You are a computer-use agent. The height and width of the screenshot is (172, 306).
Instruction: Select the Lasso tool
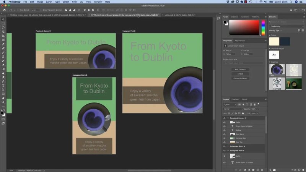pyautogui.click(x=3, y=28)
